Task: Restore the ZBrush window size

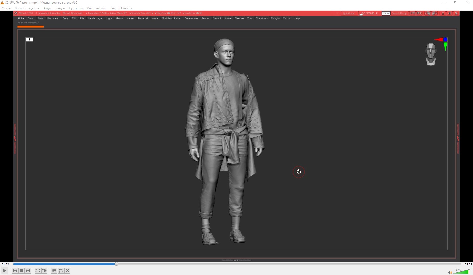Action: click(450, 13)
